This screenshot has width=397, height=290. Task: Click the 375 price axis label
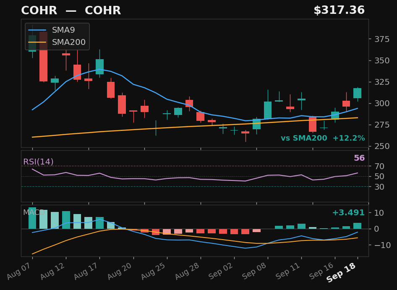pos(382,39)
